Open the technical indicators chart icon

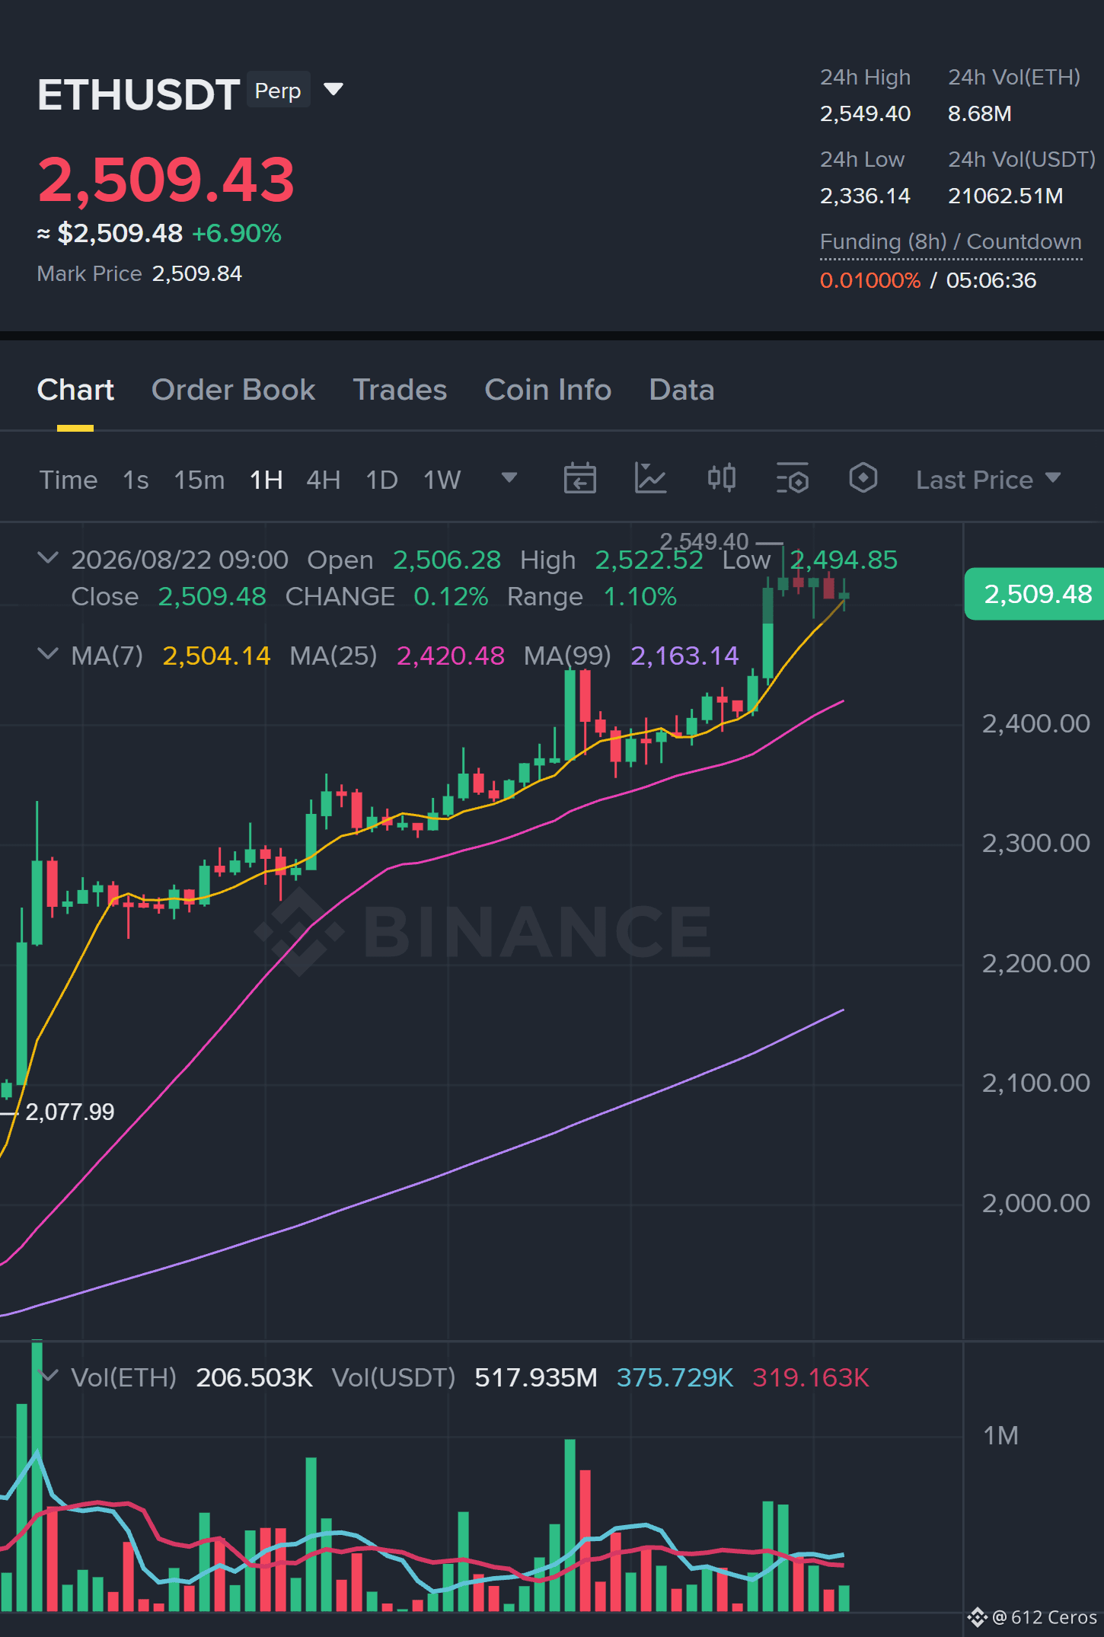tap(650, 479)
